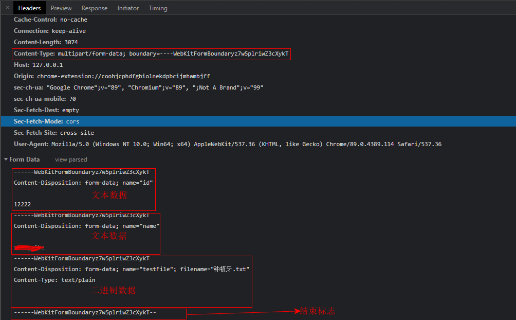The height and width of the screenshot is (320, 516).
Task: Click the name="id" Content-Disposition line
Action: point(82,182)
